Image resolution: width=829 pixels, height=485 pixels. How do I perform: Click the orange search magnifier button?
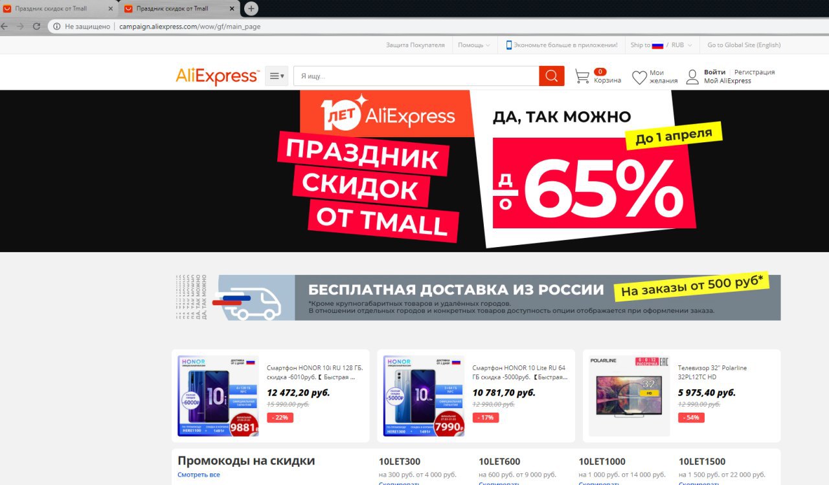(x=551, y=76)
